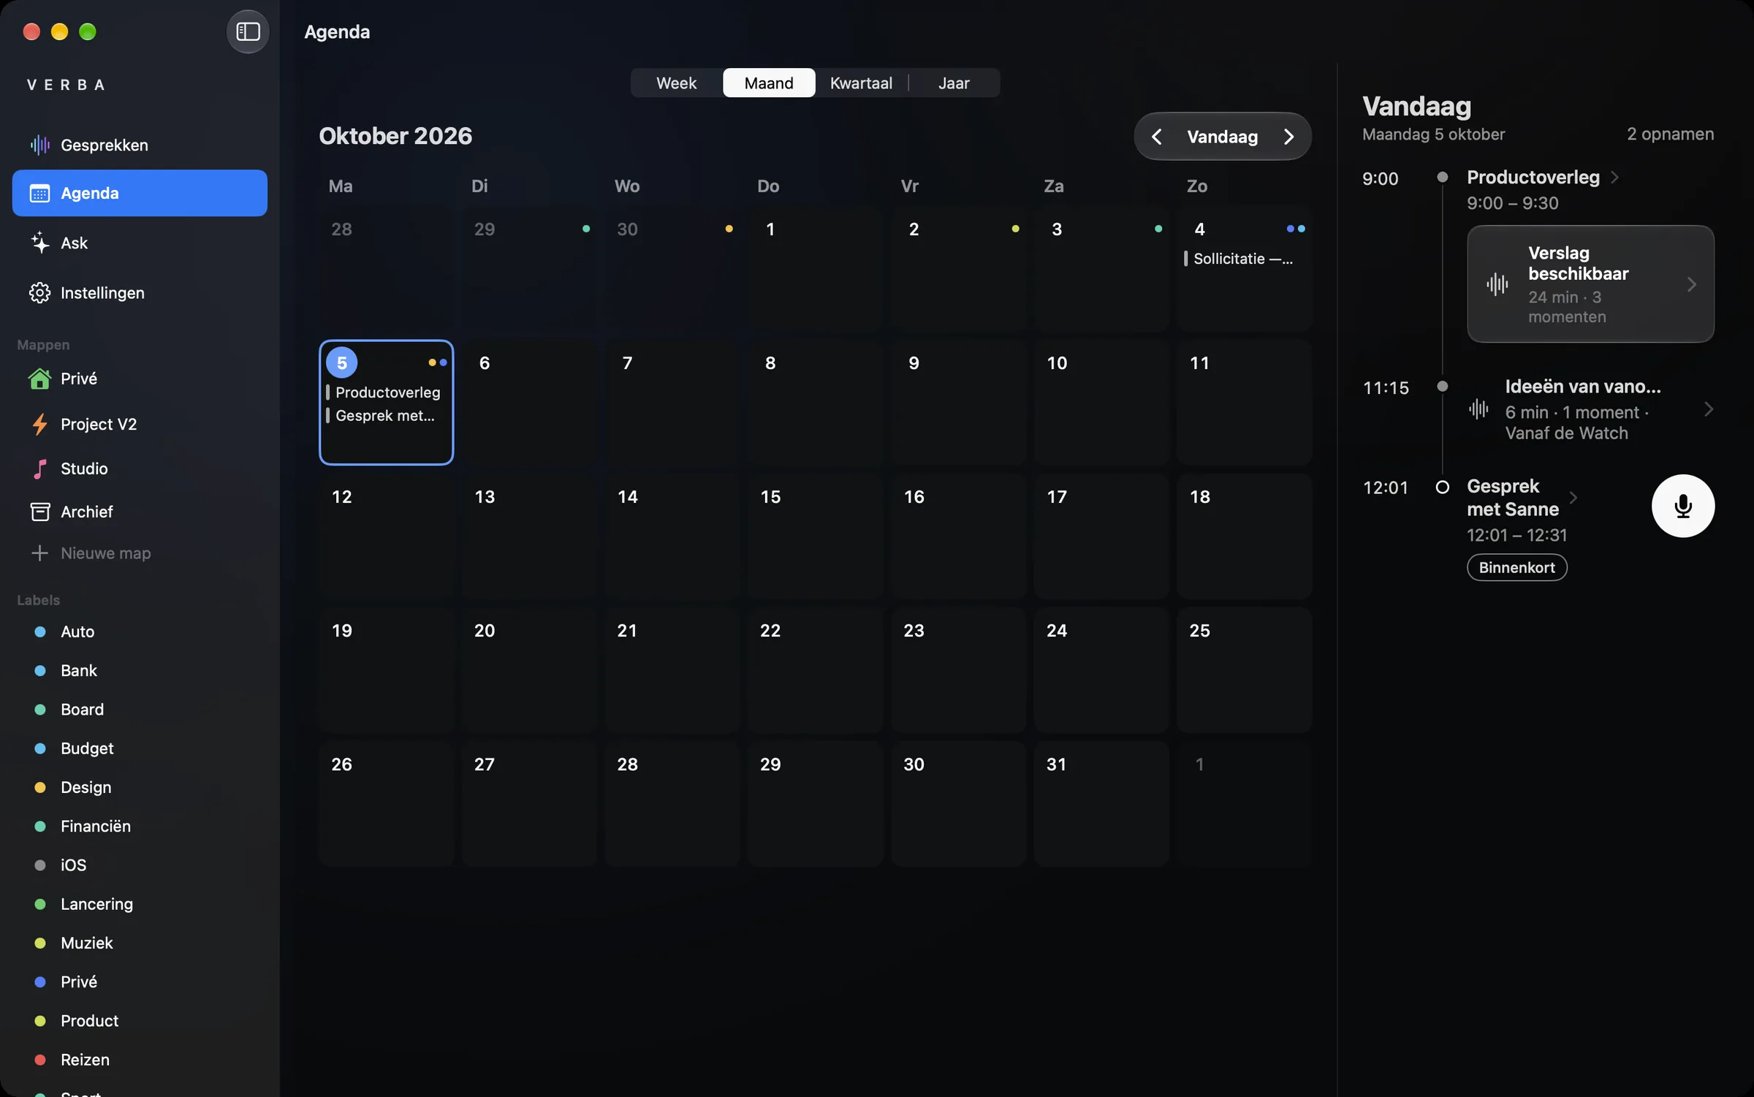The image size is (1754, 1097).
Task: Click the VERBA logo text
Action: (66, 85)
